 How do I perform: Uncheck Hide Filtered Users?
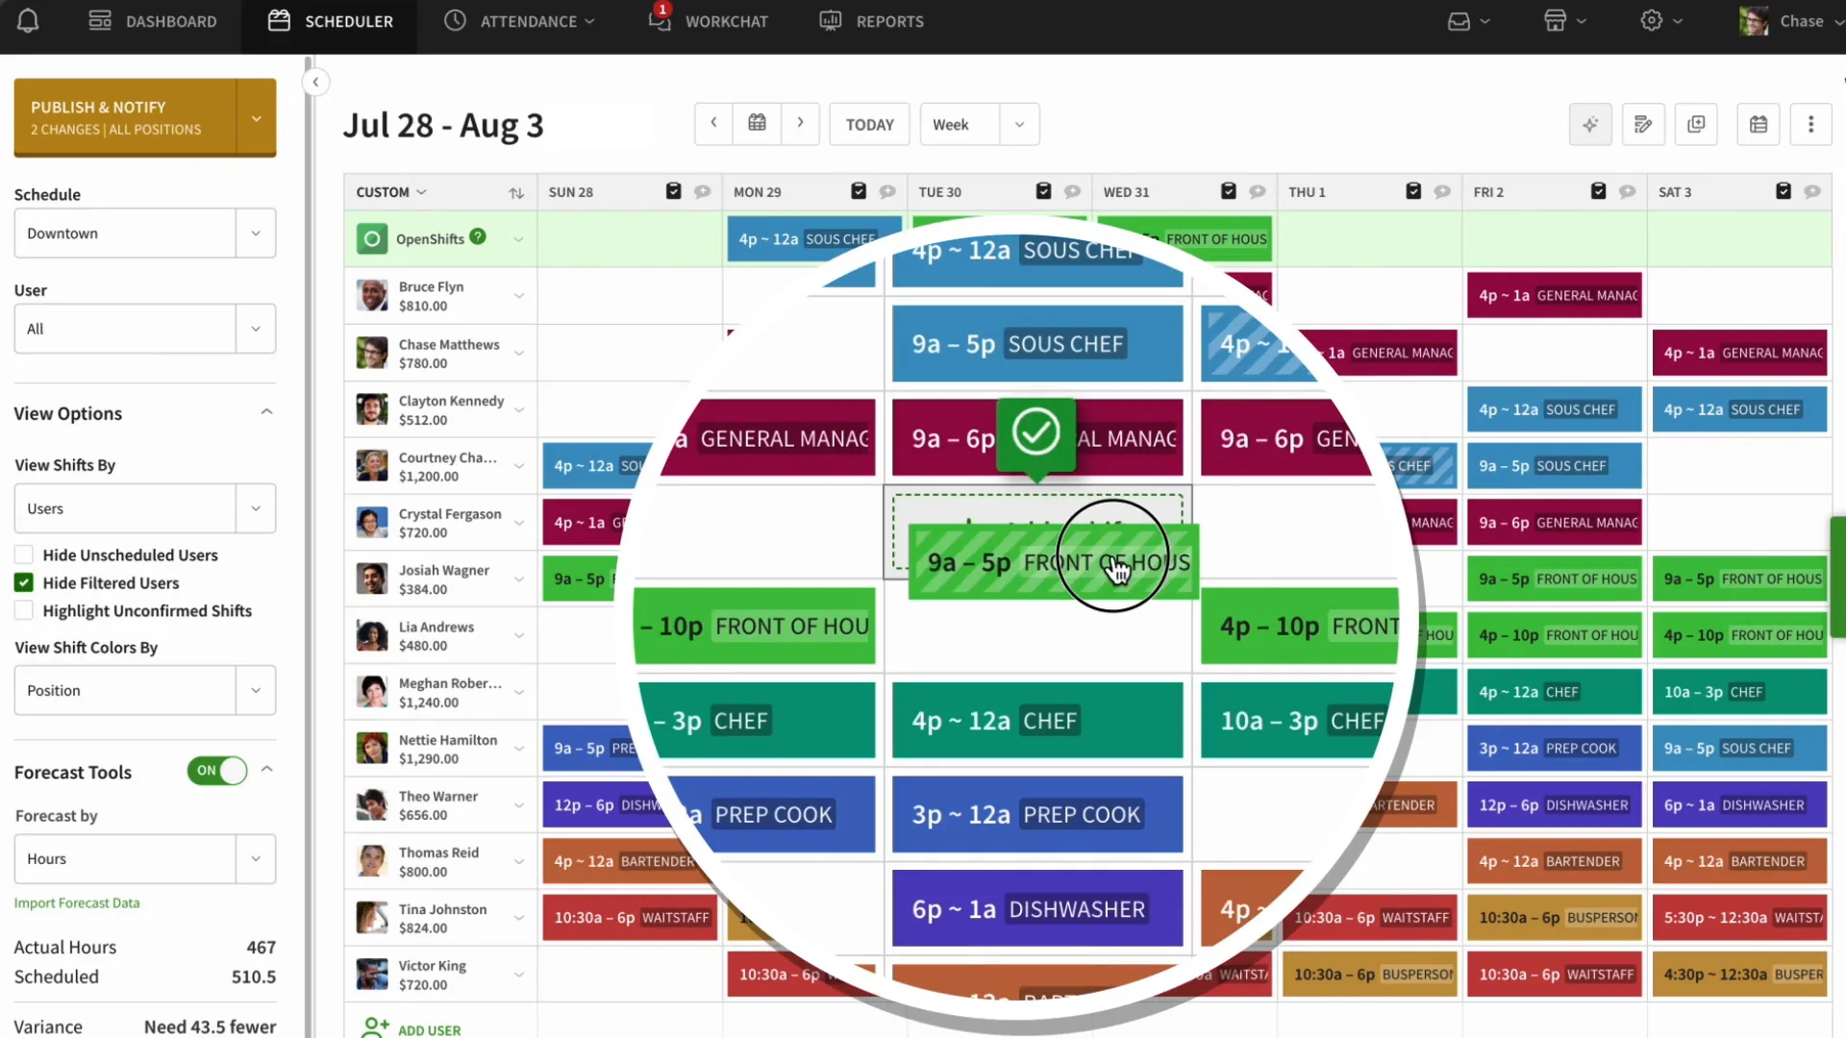coord(24,582)
